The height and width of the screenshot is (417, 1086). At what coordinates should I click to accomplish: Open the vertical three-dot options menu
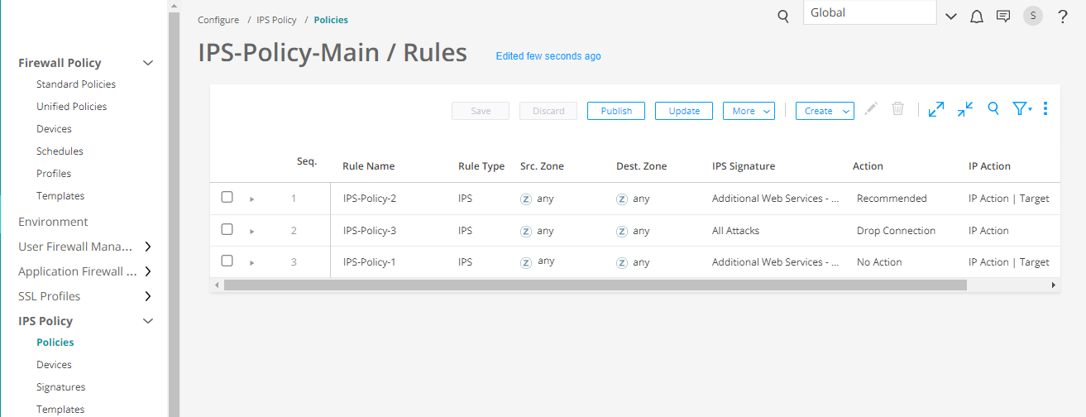1046,109
